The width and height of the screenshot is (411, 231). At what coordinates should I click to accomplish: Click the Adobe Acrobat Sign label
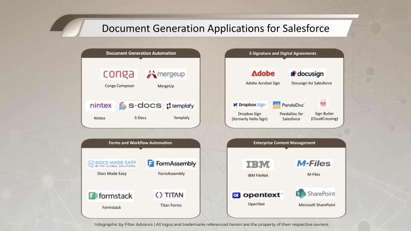click(x=263, y=83)
